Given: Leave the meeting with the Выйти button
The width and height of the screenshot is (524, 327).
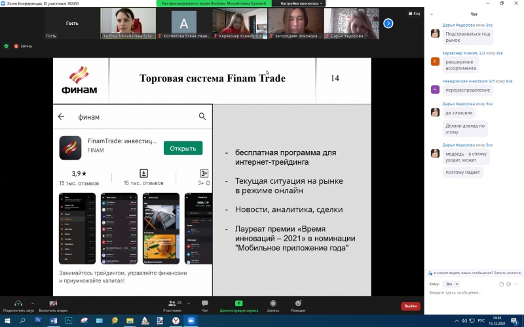Looking at the screenshot, I should pyautogui.click(x=411, y=306).
